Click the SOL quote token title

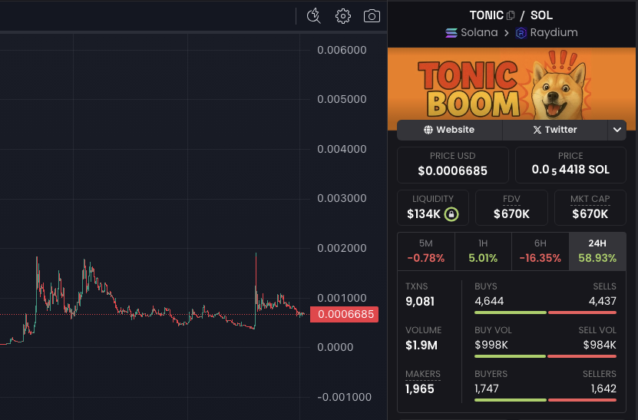tap(541, 15)
